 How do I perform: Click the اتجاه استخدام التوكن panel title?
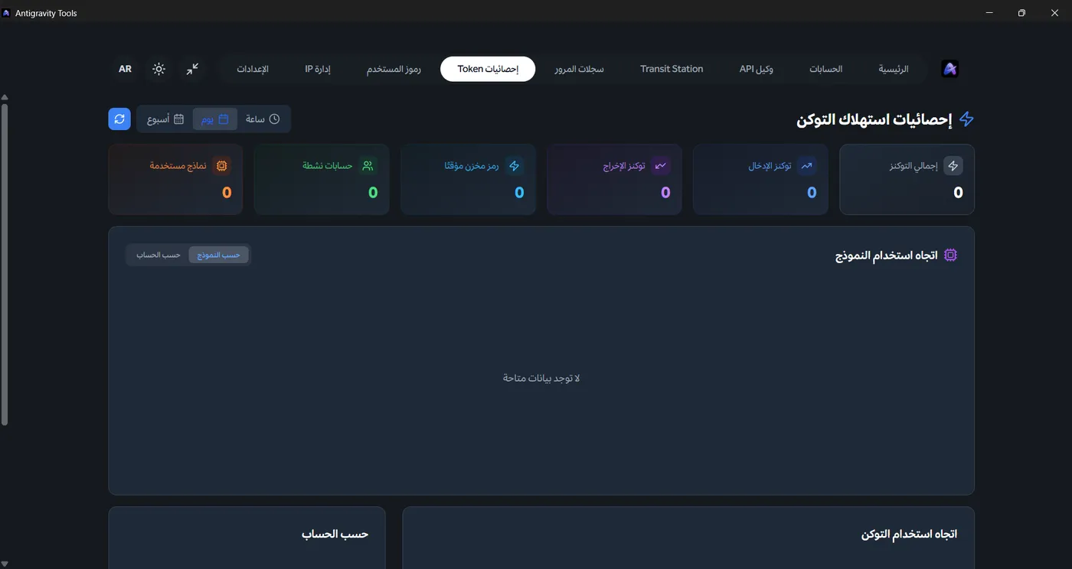(x=909, y=534)
